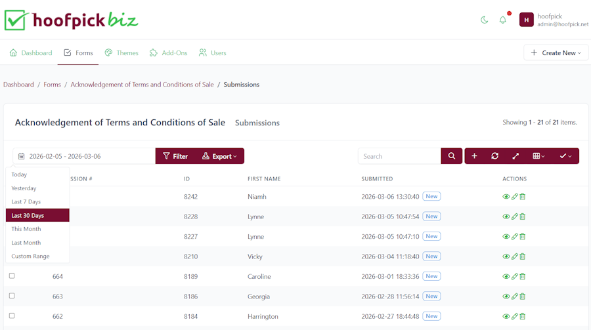View Caroline's submission 8189
Screen dimensions: 591x330
(x=506, y=276)
